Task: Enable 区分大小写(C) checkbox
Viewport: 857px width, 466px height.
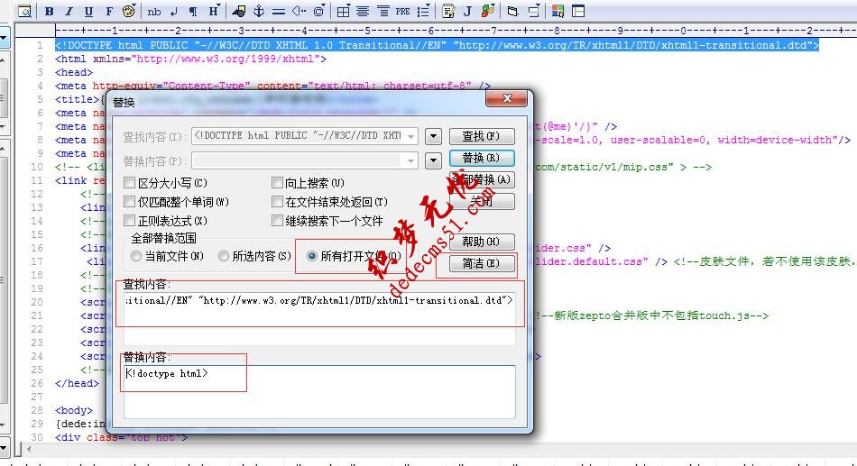Action: [x=130, y=182]
